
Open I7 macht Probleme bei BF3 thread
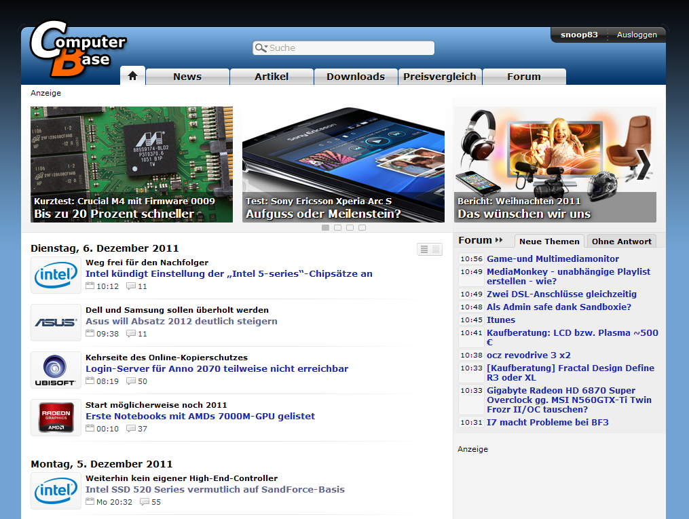(x=548, y=422)
